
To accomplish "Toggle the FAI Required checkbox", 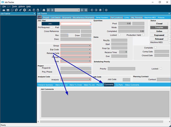I will click(52, 27).
